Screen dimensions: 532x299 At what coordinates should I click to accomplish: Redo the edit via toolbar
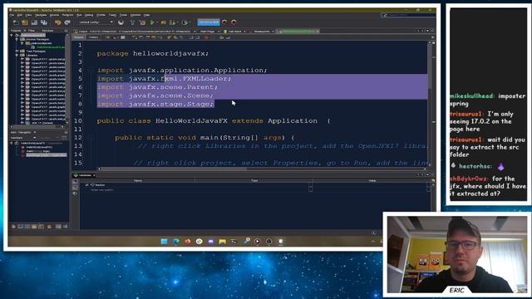click(67, 22)
